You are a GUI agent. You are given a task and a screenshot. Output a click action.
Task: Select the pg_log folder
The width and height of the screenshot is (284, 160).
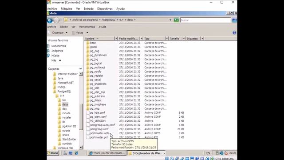coord(94,59)
